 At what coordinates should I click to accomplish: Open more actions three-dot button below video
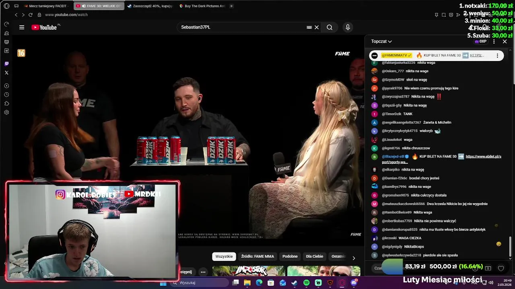coord(203,272)
